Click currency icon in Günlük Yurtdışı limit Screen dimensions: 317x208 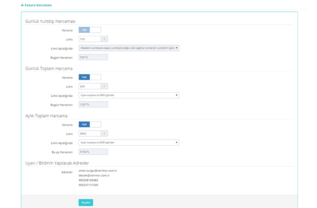(105, 39)
